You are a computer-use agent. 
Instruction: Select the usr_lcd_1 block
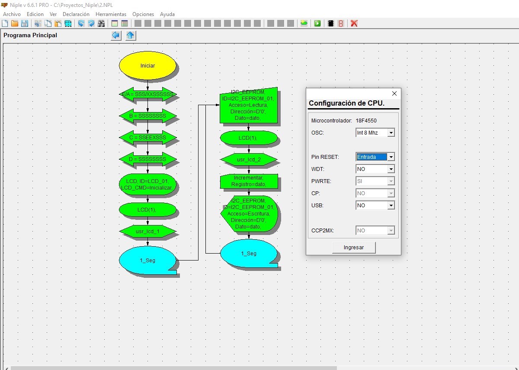pyautogui.click(x=147, y=232)
